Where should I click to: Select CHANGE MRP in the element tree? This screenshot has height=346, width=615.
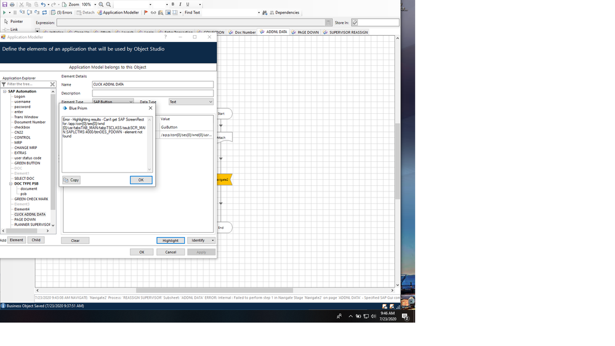[x=25, y=148]
